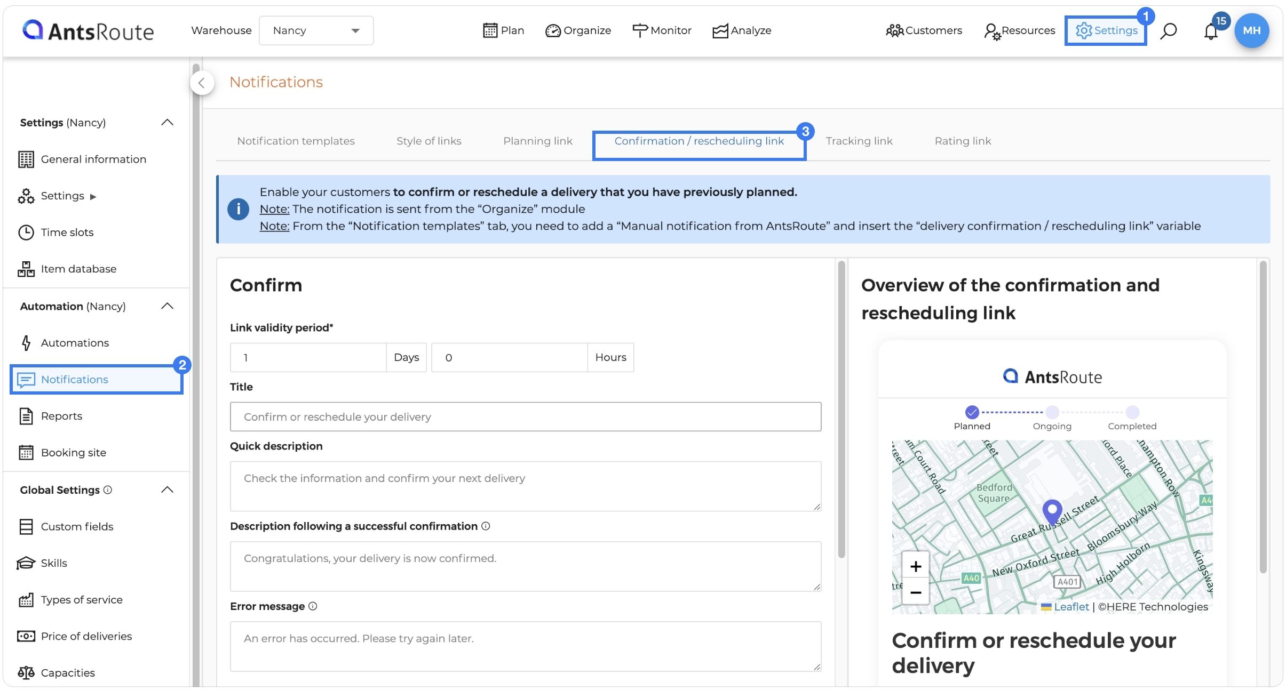The width and height of the screenshot is (1286, 690).
Task: Click the Planned progress step marker
Action: click(972, 412)
